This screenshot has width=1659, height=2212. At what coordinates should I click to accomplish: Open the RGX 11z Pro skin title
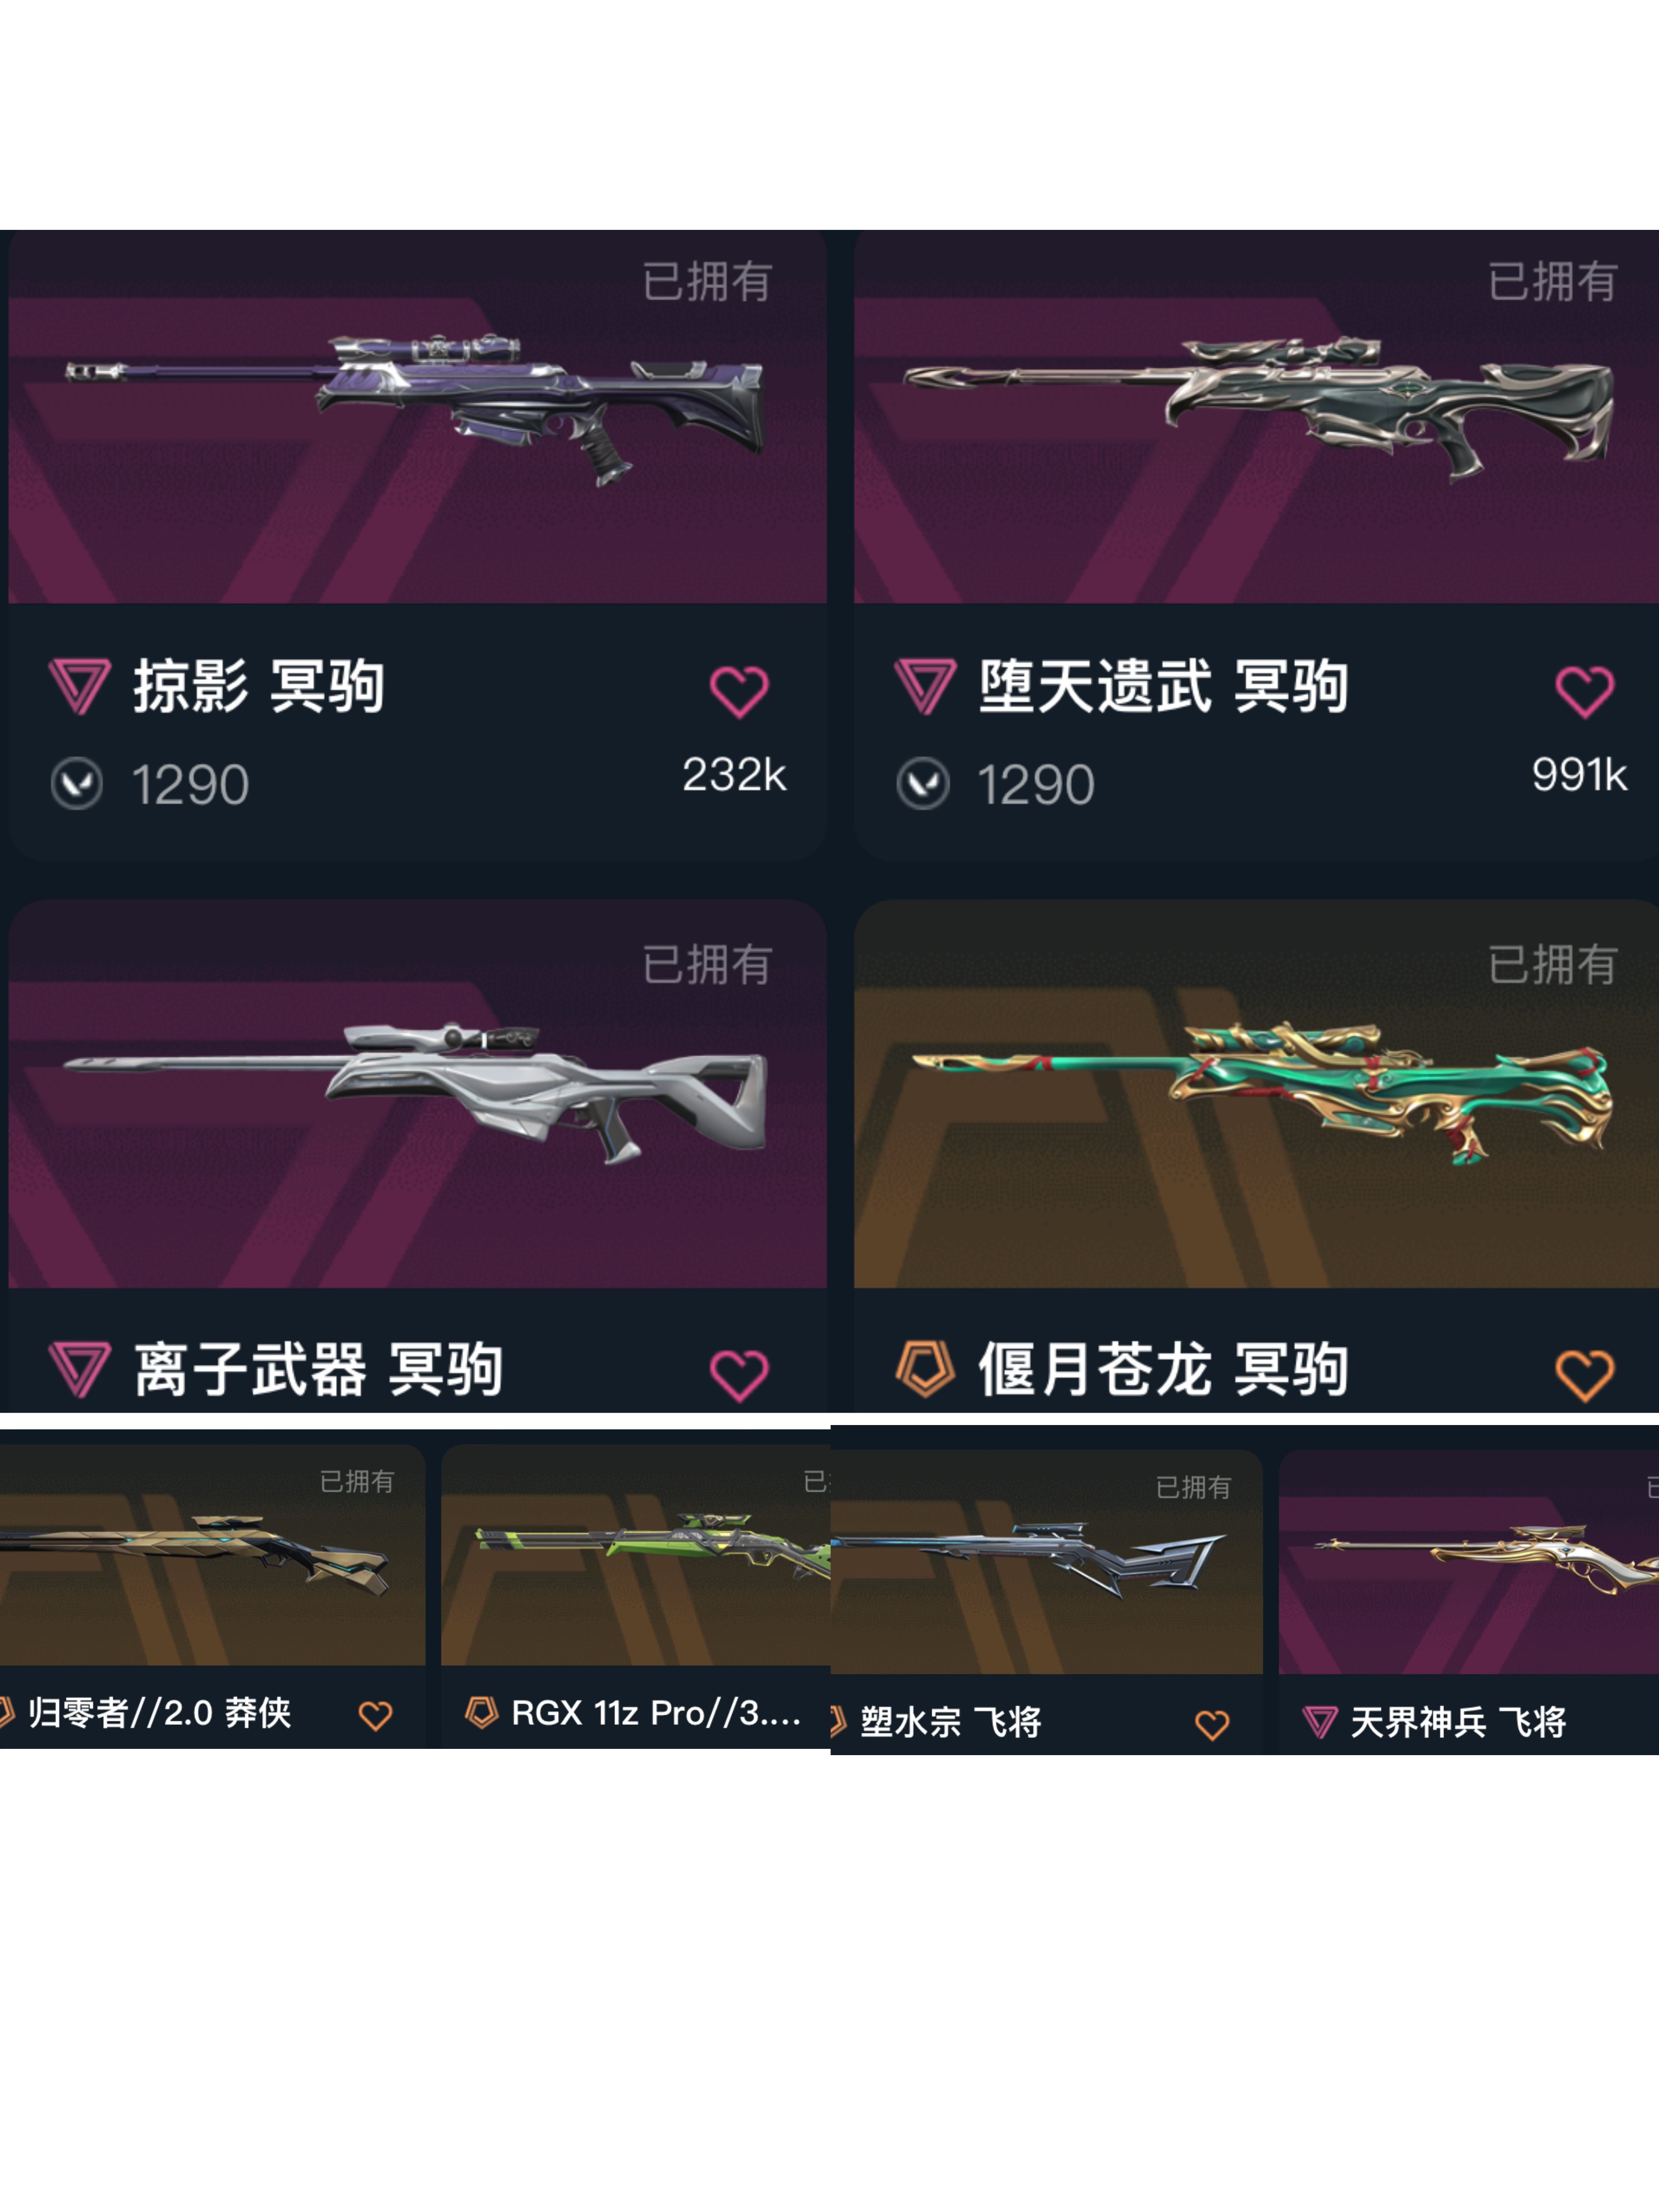click(x=656, y=1713)
